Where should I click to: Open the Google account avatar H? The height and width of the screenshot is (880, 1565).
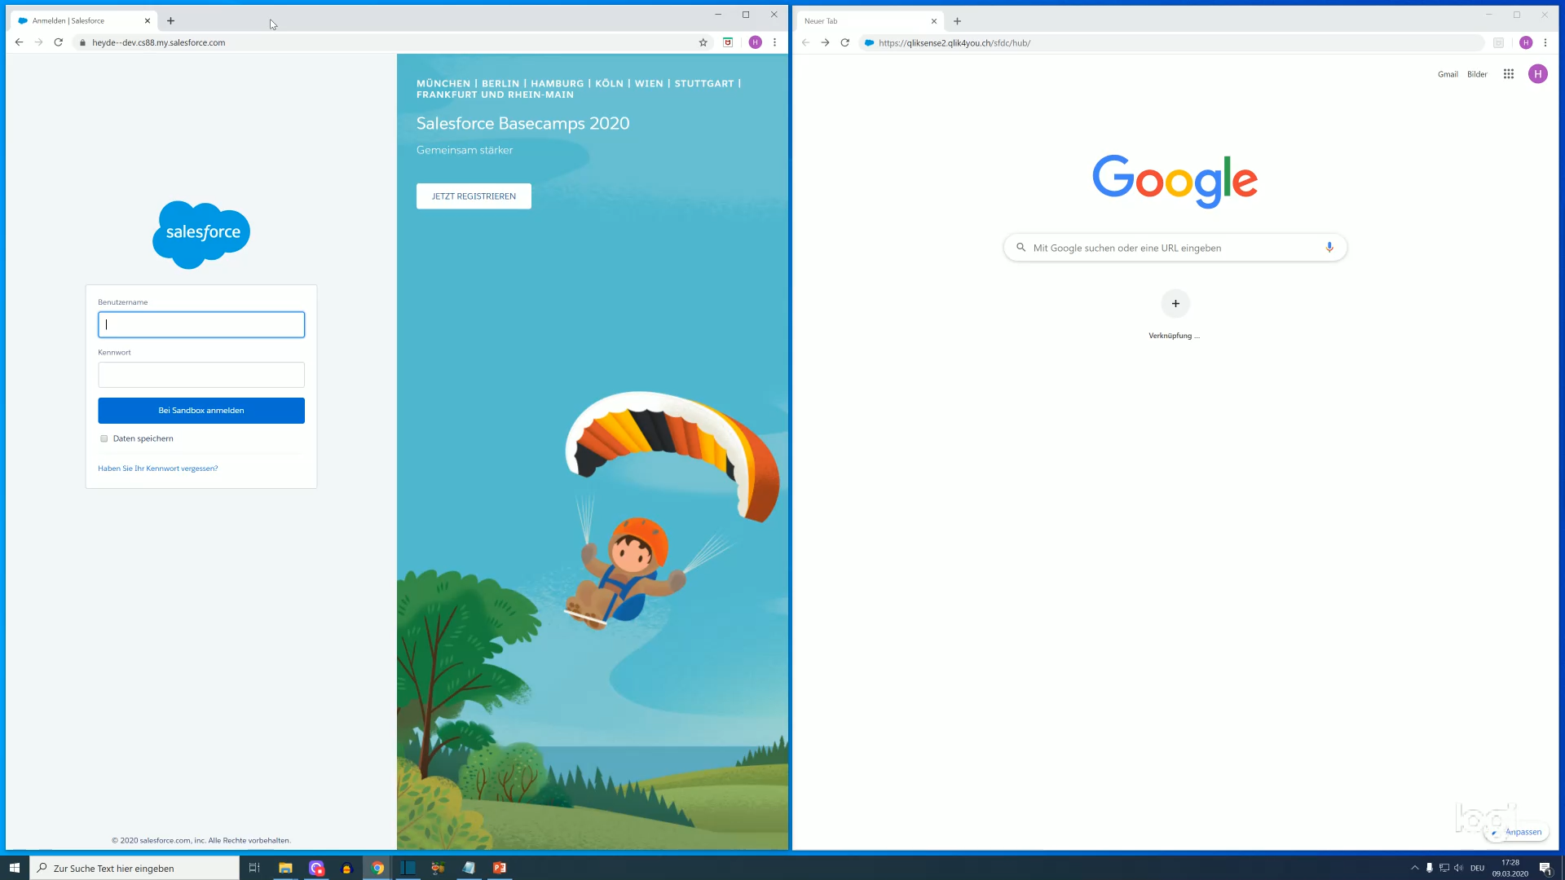point(1538,74)
